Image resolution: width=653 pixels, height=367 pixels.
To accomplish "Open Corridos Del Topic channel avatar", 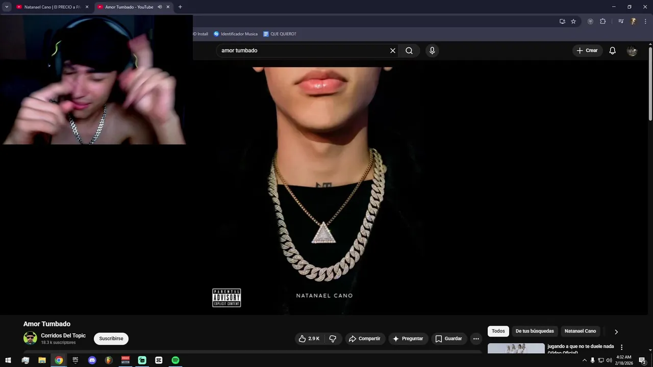I will tap(30, 338).
